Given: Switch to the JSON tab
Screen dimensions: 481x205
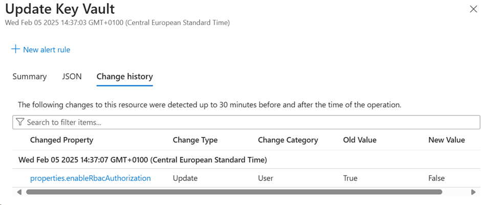Looking at the screenshot, I should click(x=72, y=76).
